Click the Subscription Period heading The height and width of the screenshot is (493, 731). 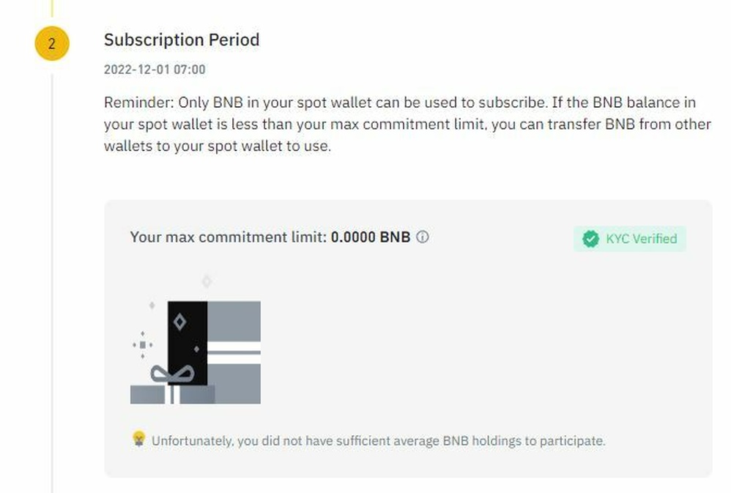(182, 40)
